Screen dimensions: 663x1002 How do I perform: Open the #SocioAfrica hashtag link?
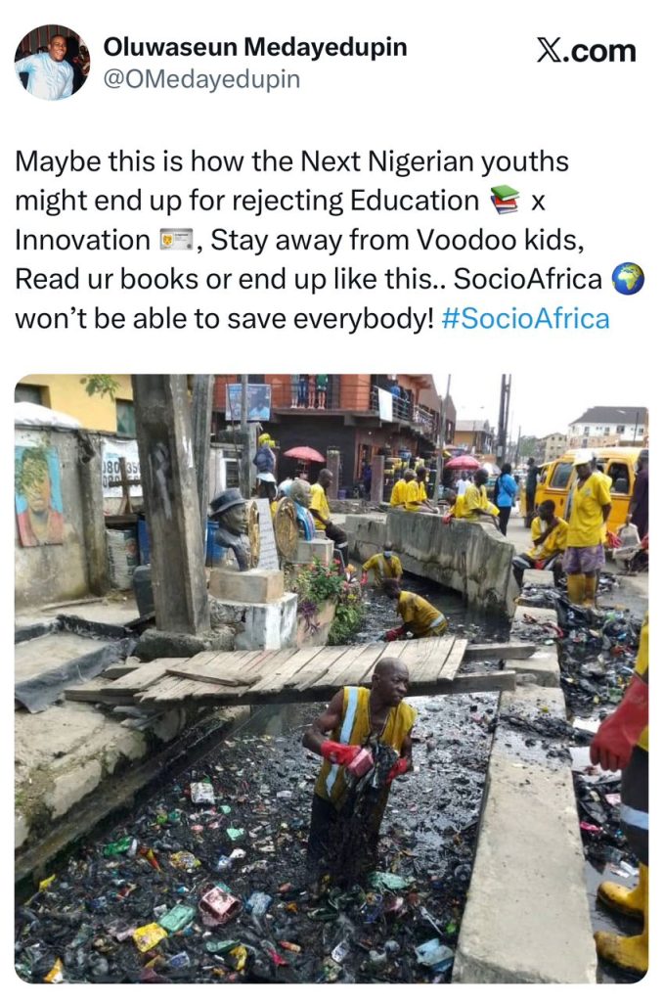pyautogui.click(x=525, y=319)
